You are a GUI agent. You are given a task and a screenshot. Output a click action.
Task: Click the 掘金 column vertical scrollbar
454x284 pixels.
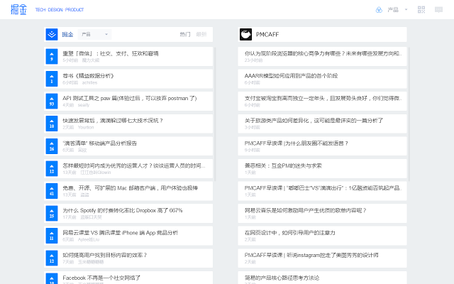point(215,114)
